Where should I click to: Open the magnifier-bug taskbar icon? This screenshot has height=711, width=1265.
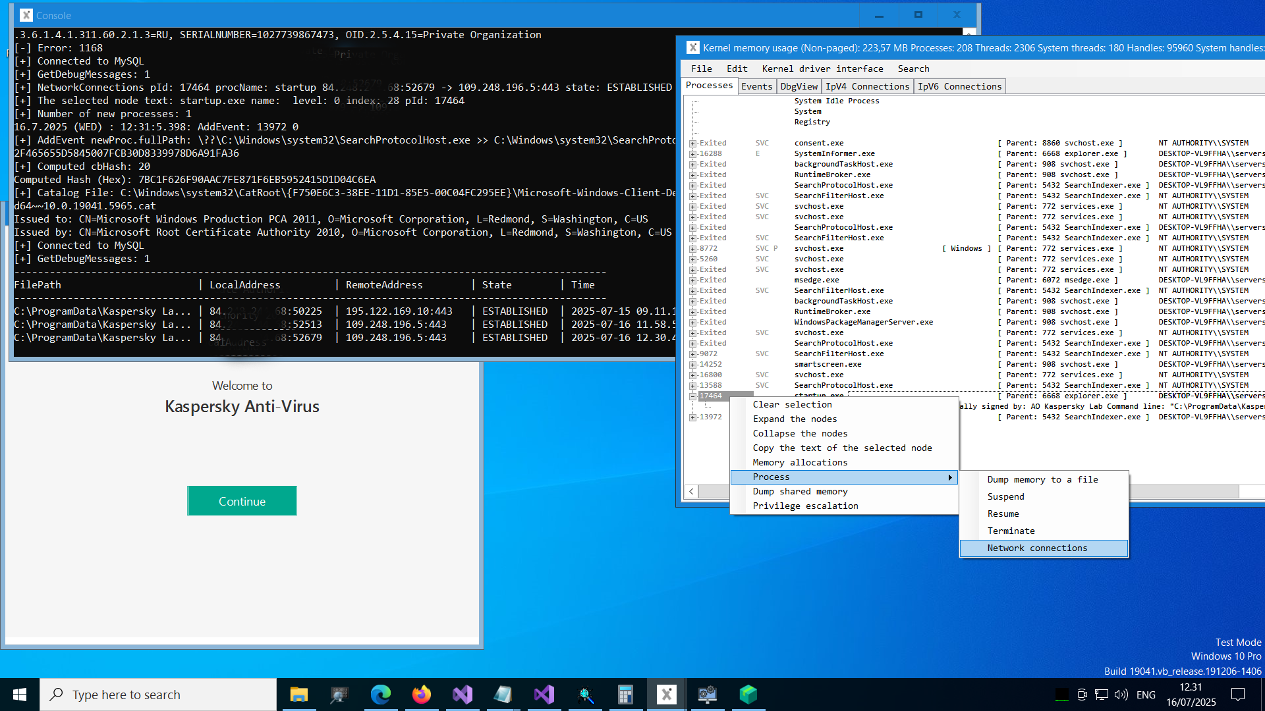585,695
